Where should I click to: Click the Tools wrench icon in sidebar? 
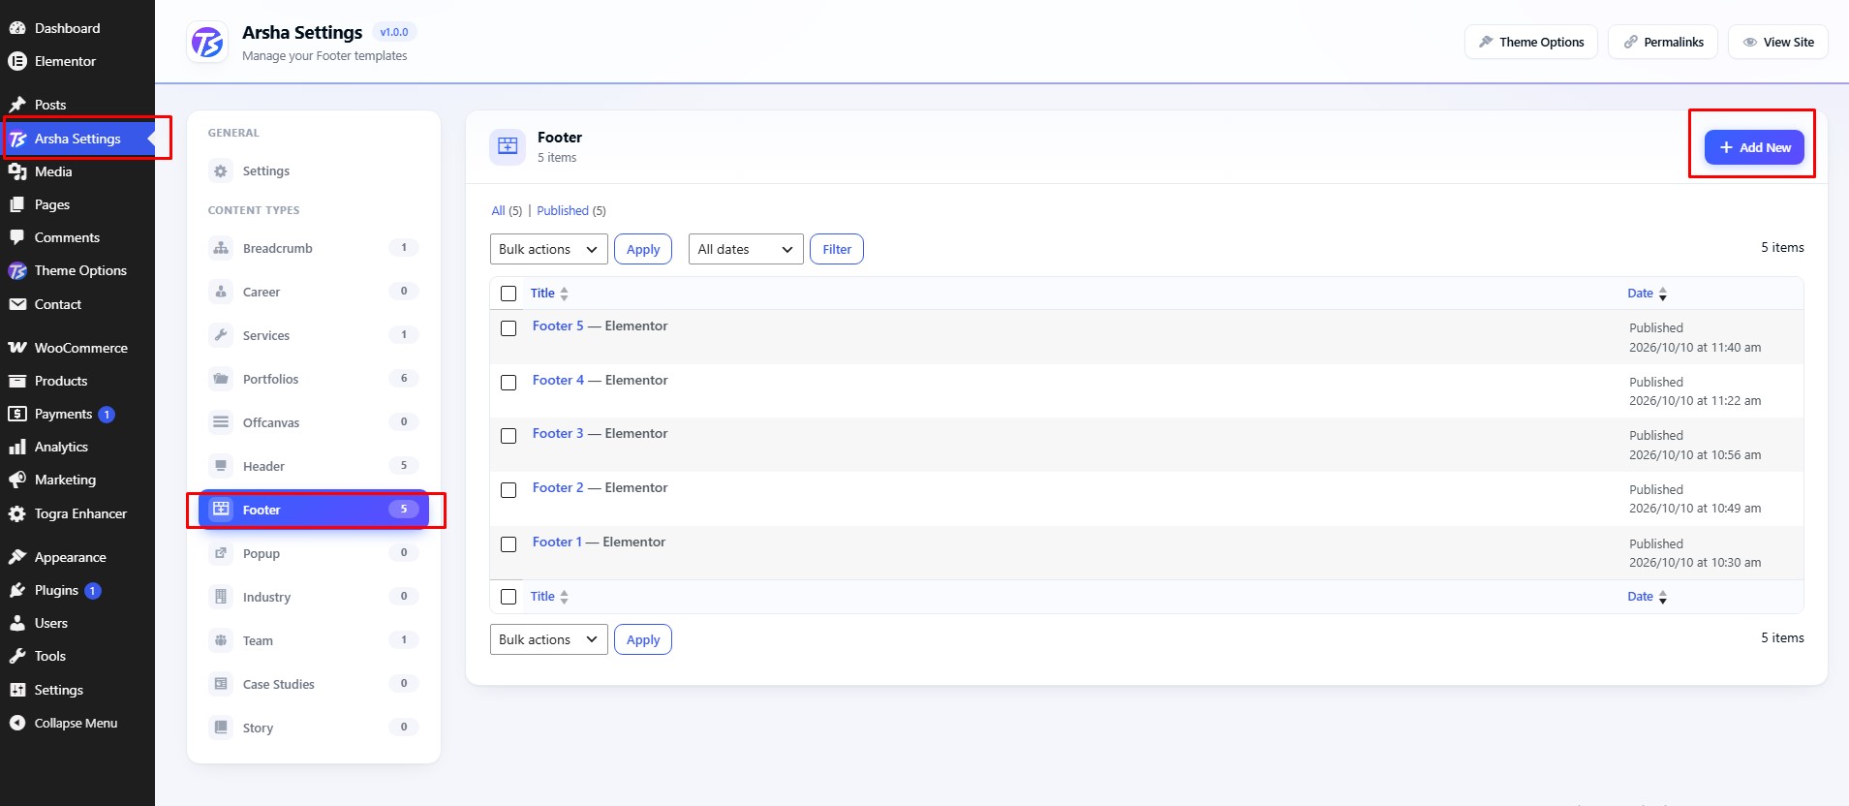point(17,656)
